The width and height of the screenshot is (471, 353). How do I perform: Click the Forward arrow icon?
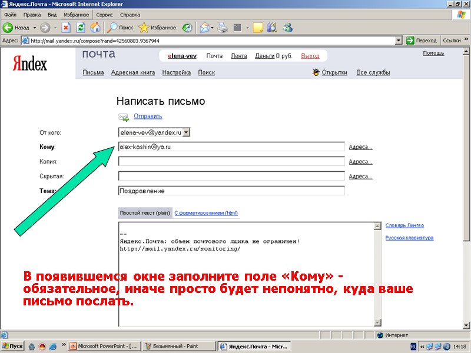pos(45,28)
